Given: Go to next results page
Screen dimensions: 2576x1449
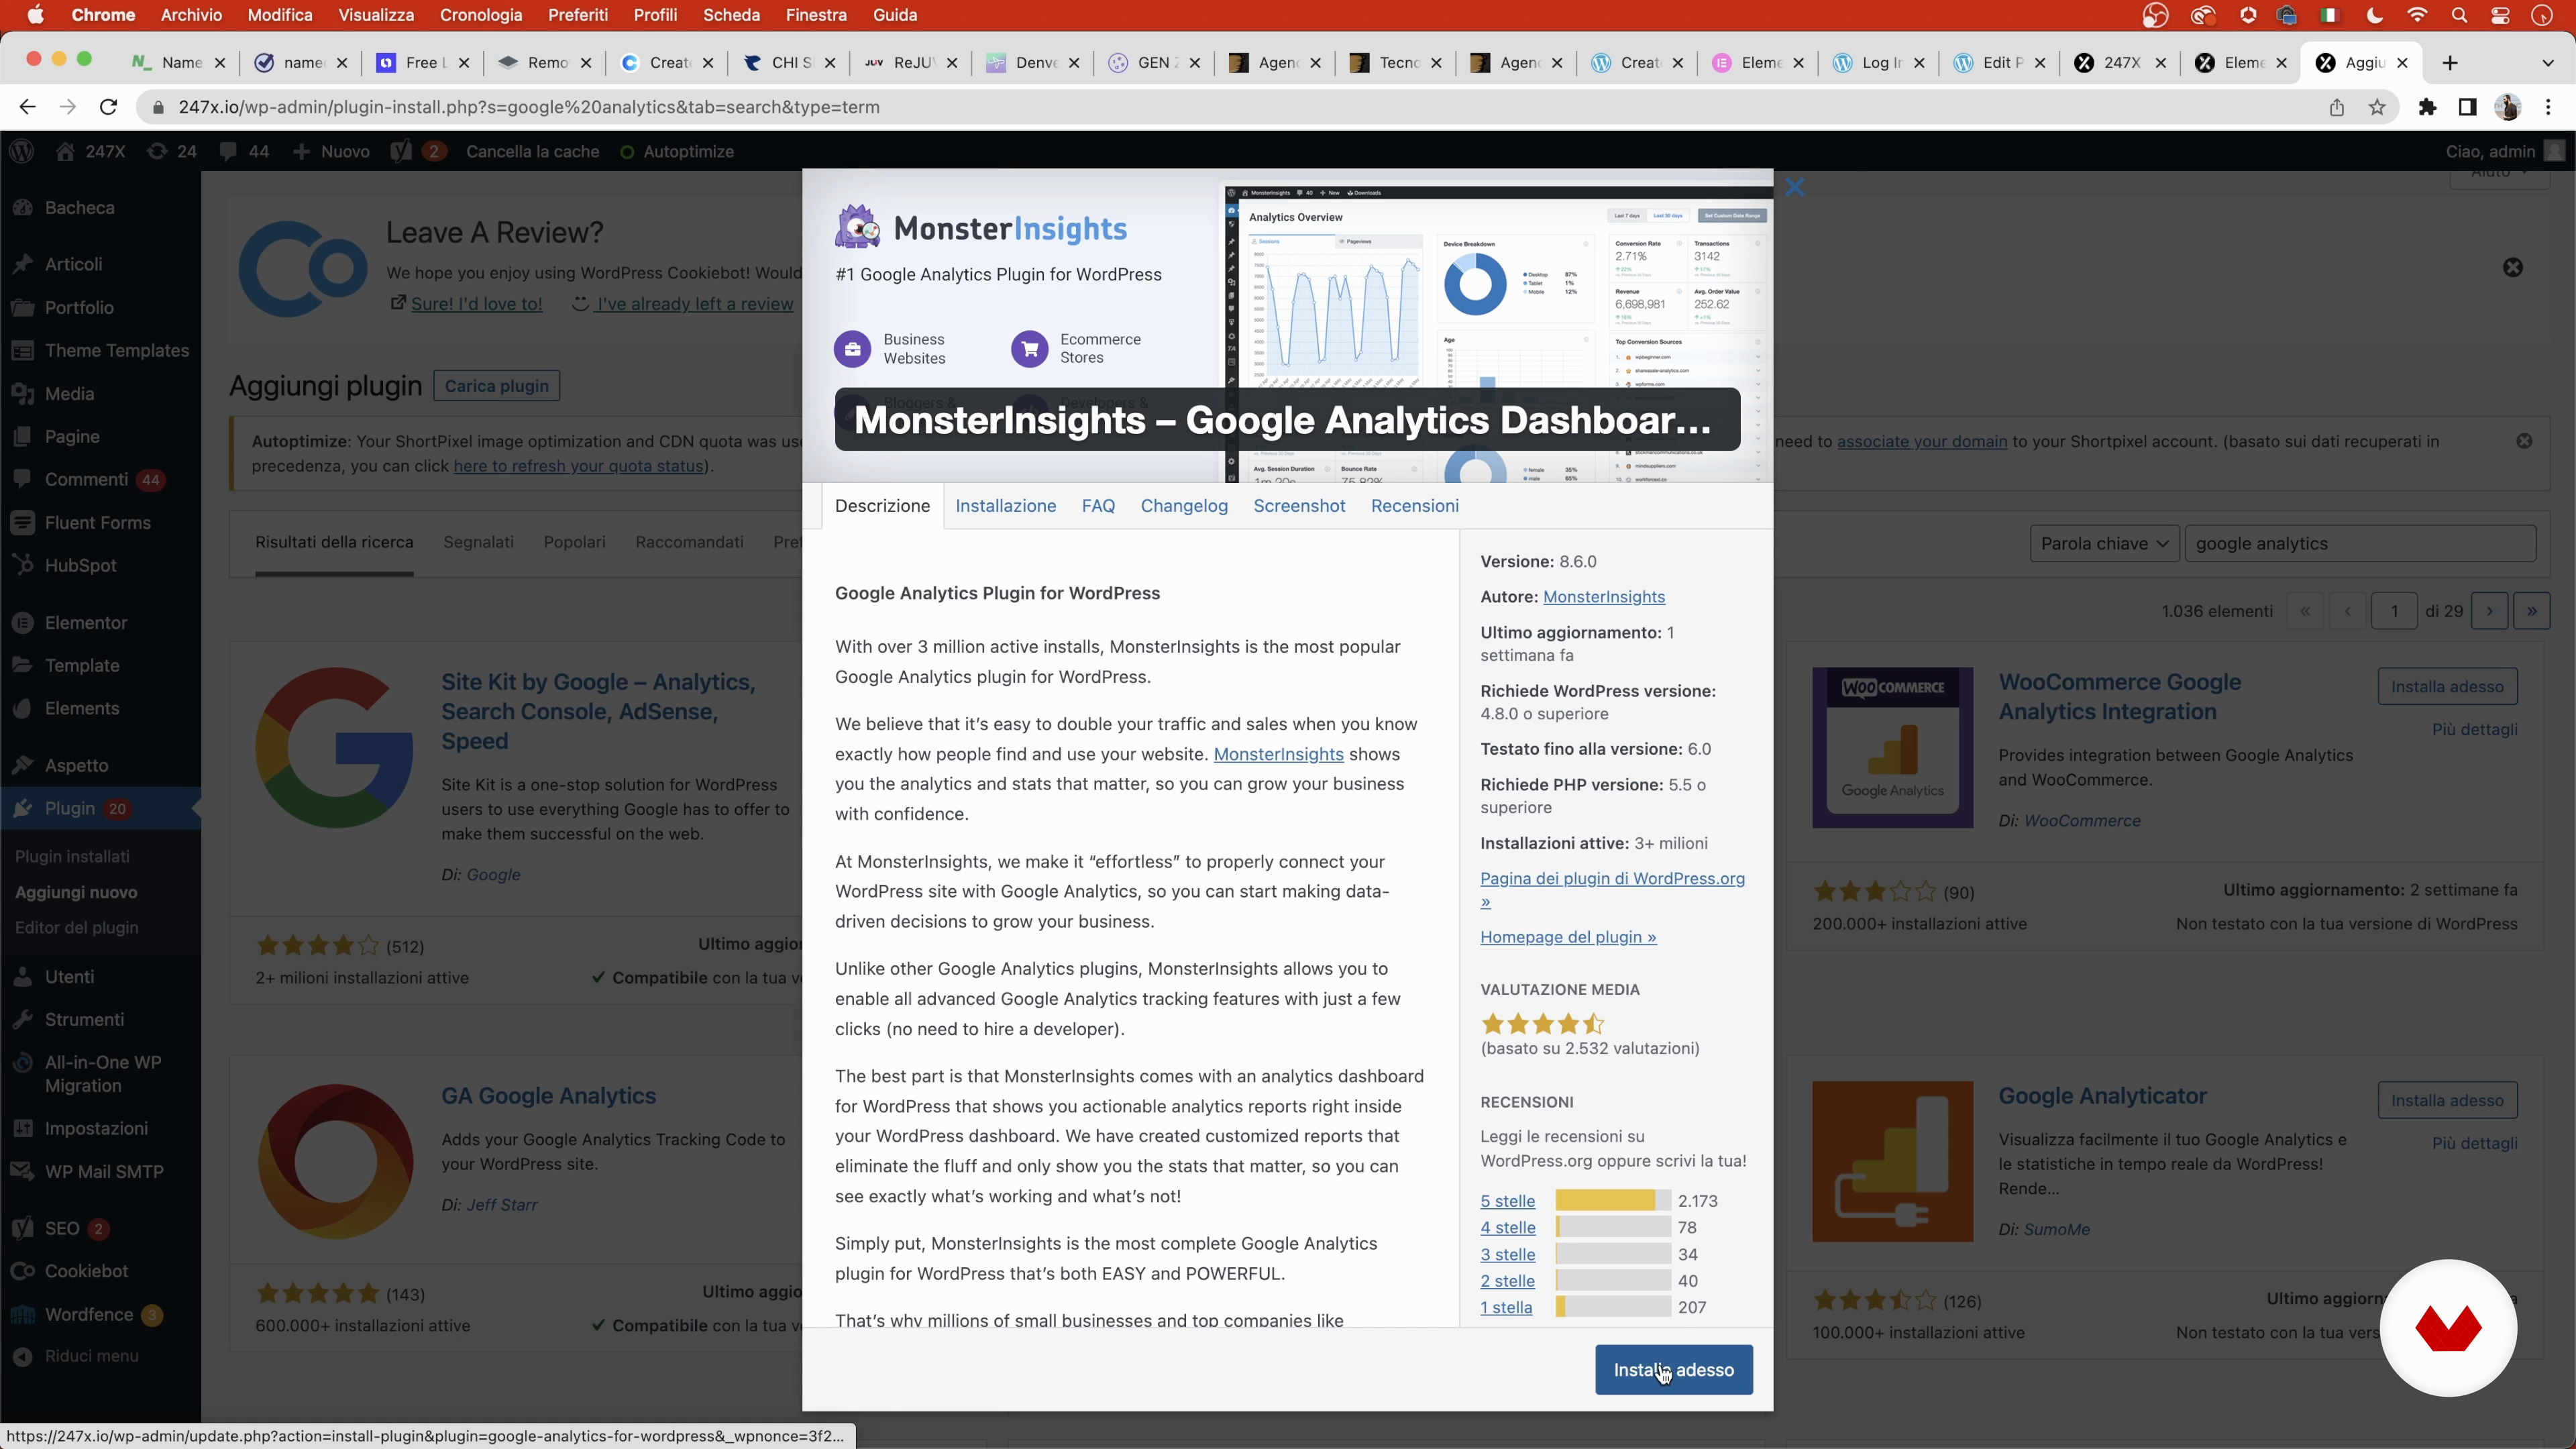Looking at the screenshot, I should click(2489, 610).
